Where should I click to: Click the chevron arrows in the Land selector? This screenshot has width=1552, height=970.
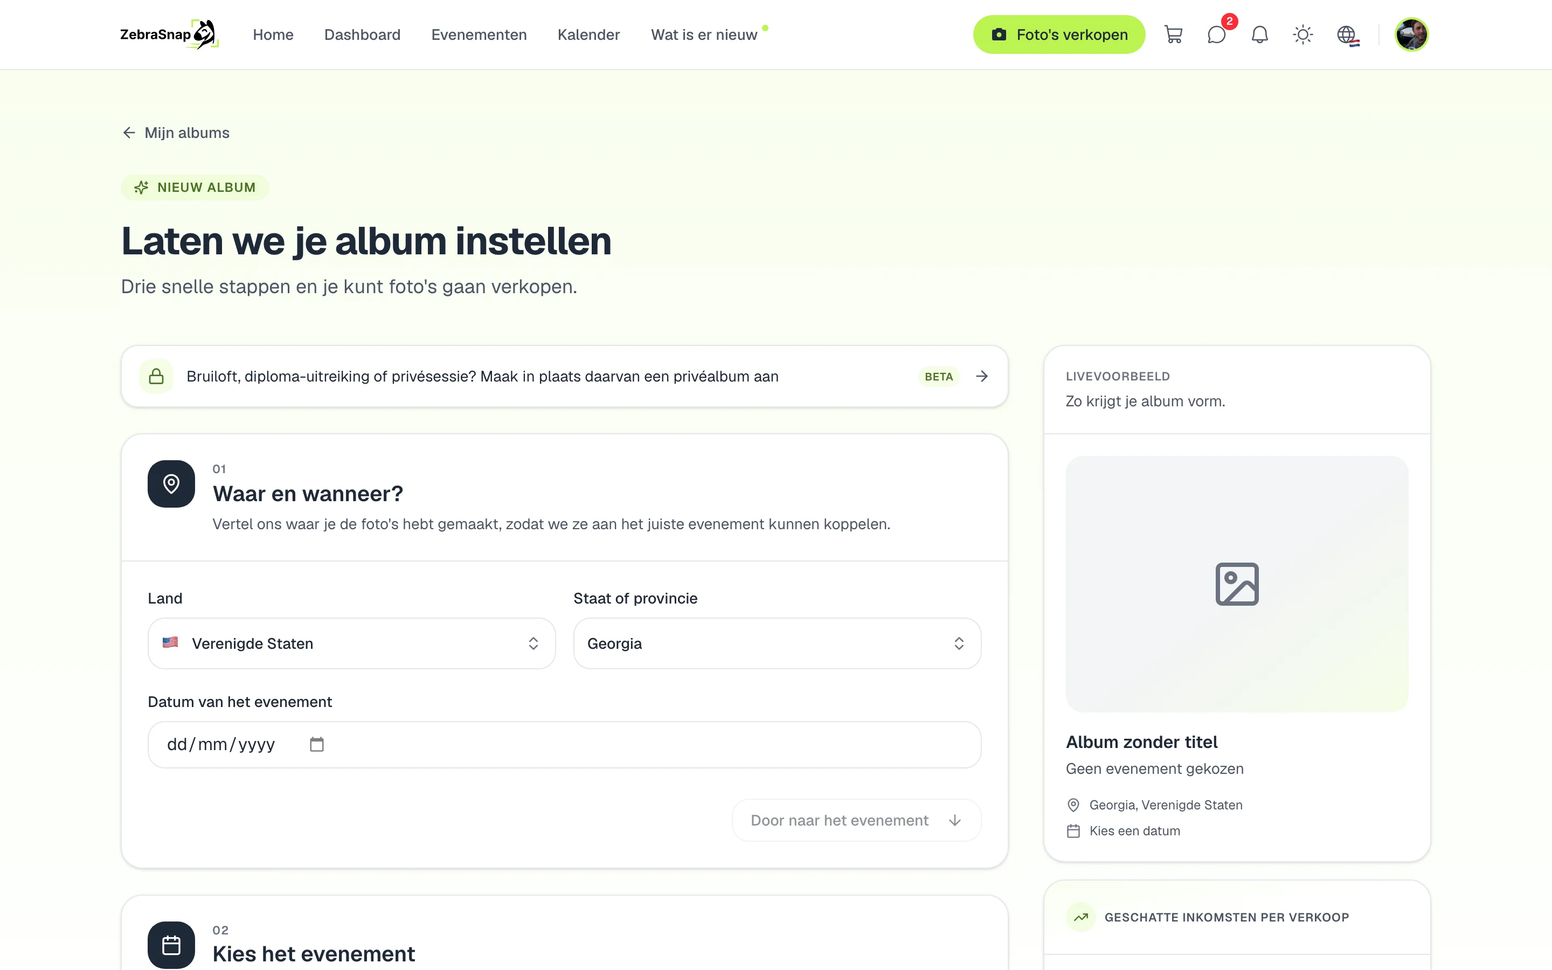(533, 643)
